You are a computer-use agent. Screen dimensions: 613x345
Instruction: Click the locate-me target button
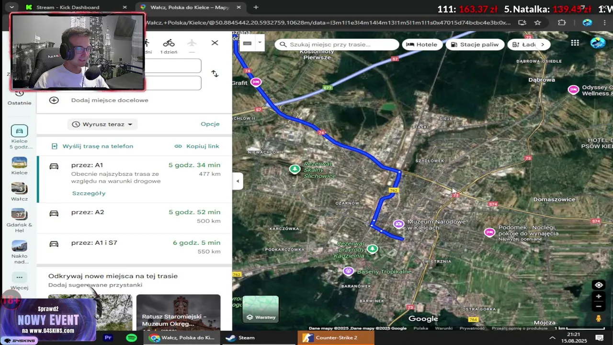tap(599, 285)
